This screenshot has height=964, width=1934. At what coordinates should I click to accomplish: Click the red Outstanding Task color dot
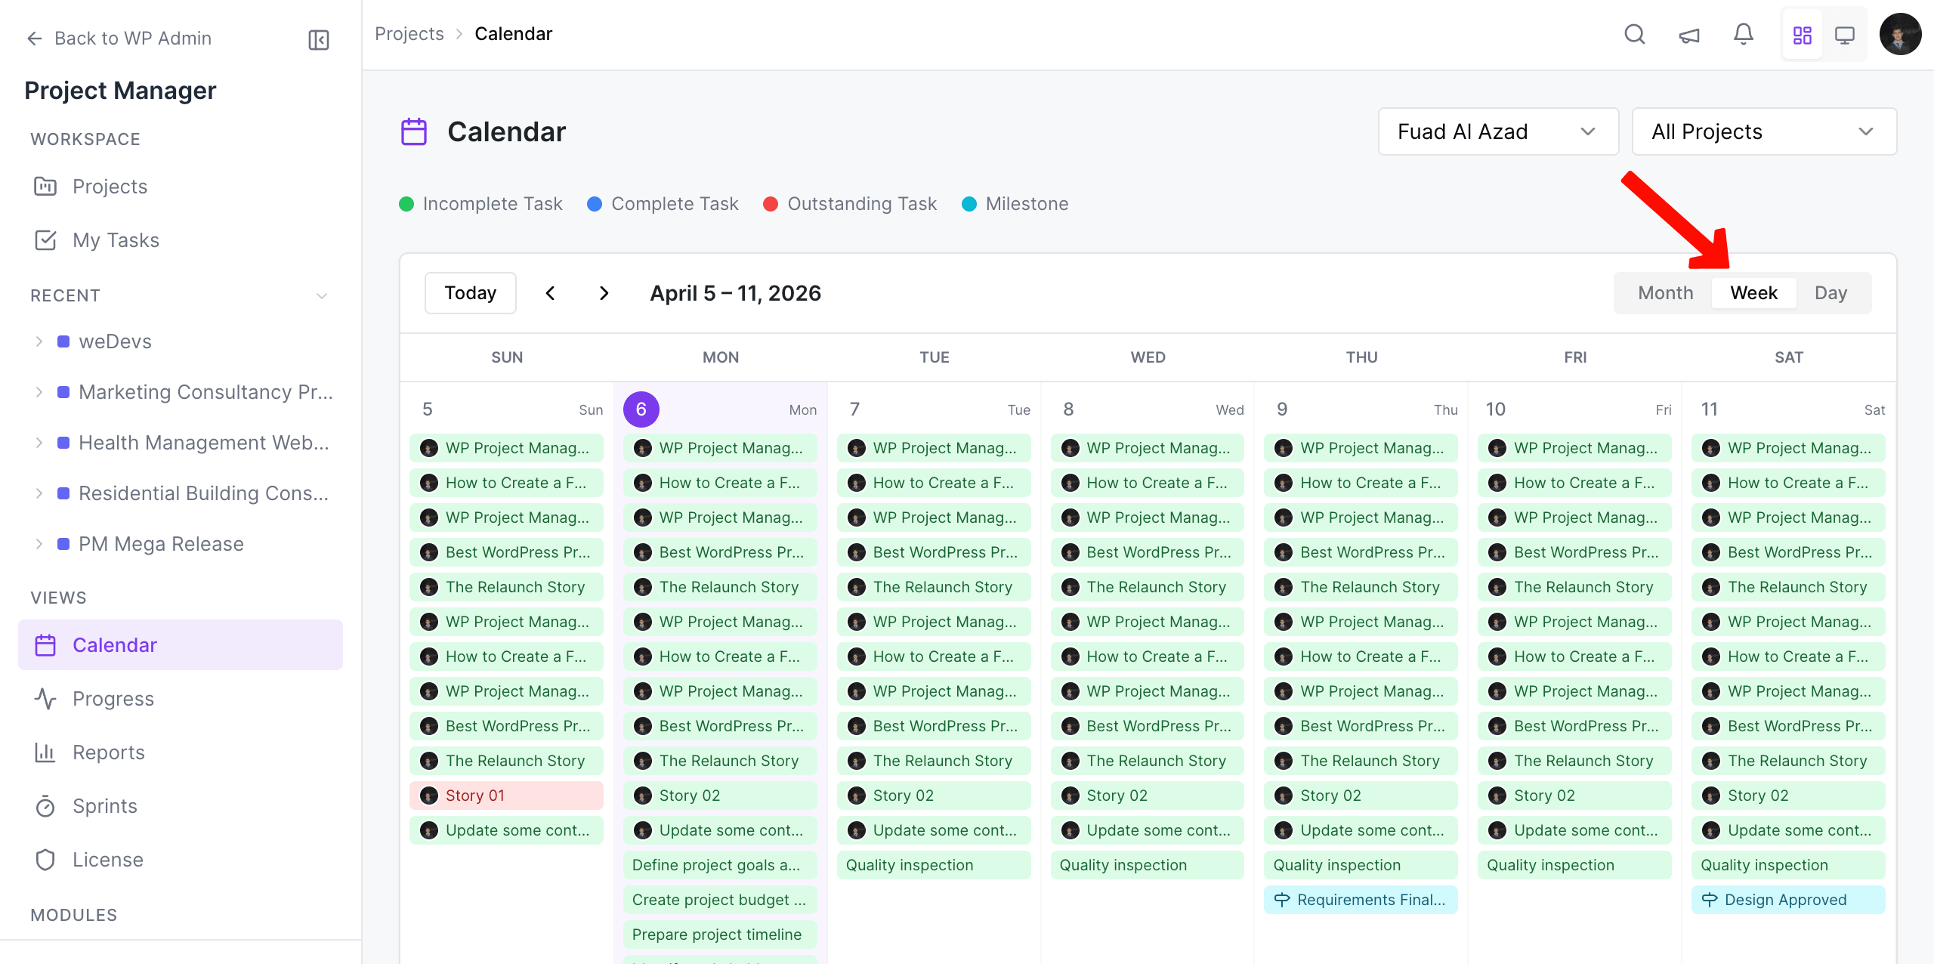(x=771, y=203)
